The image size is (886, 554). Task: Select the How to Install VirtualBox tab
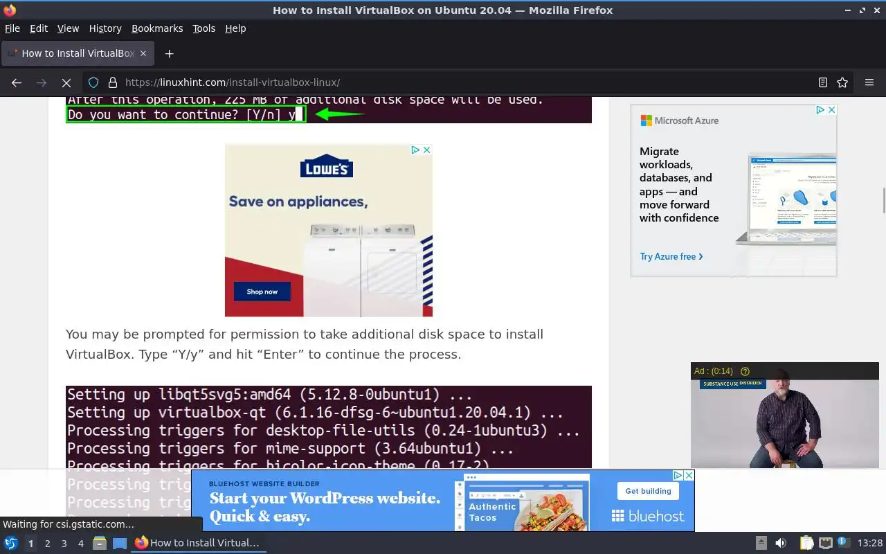(x=78, y=53)
